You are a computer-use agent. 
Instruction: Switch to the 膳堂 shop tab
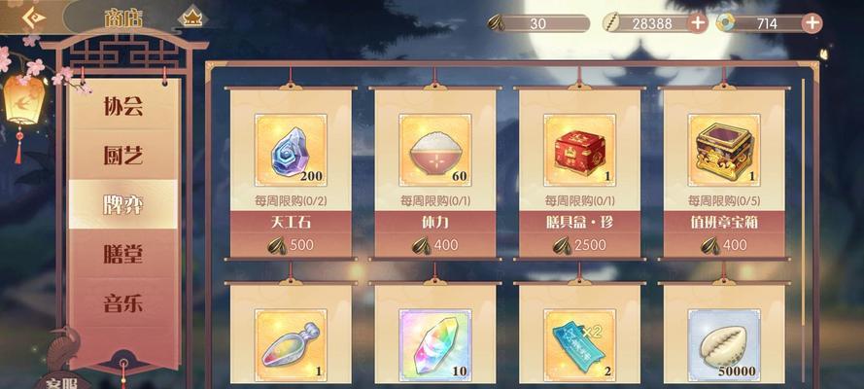(123, 254)
